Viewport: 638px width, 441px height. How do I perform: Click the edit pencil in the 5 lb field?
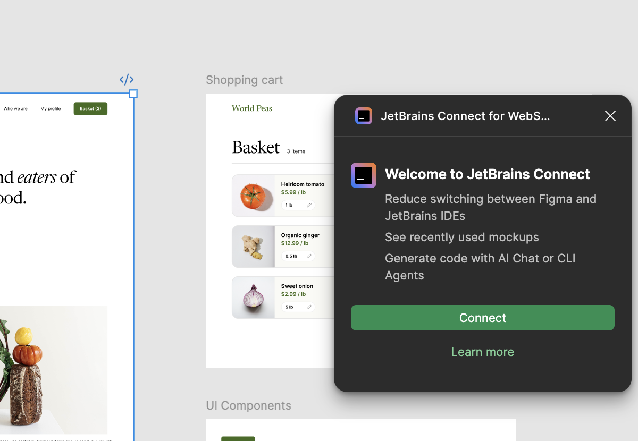(x=309, y=307)
